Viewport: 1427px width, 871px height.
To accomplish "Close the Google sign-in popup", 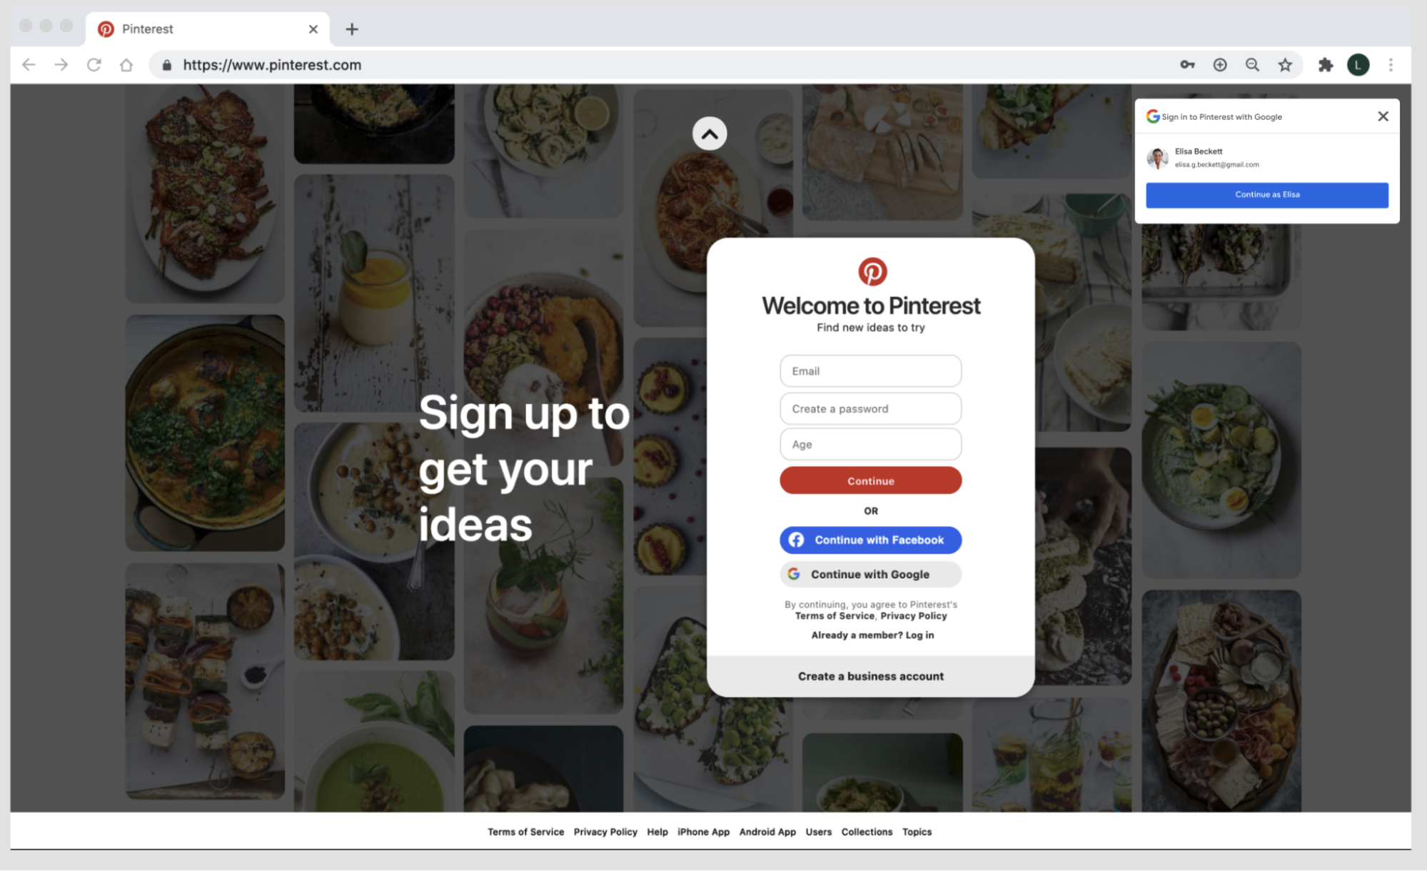I will pyautogui.click(x=1382, y=115).
